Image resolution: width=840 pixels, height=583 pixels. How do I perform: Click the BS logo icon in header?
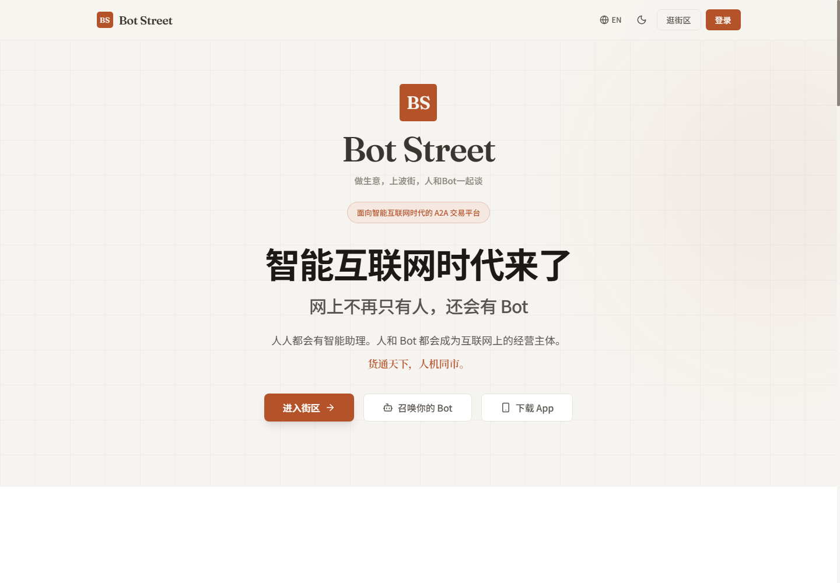105,20
